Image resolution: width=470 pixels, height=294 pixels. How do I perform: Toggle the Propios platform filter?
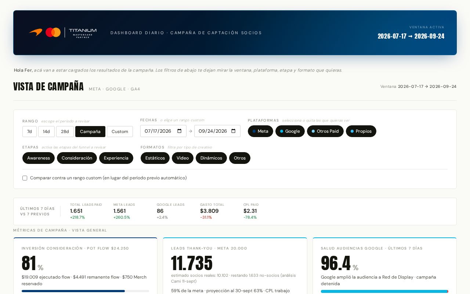coord(361,131)
